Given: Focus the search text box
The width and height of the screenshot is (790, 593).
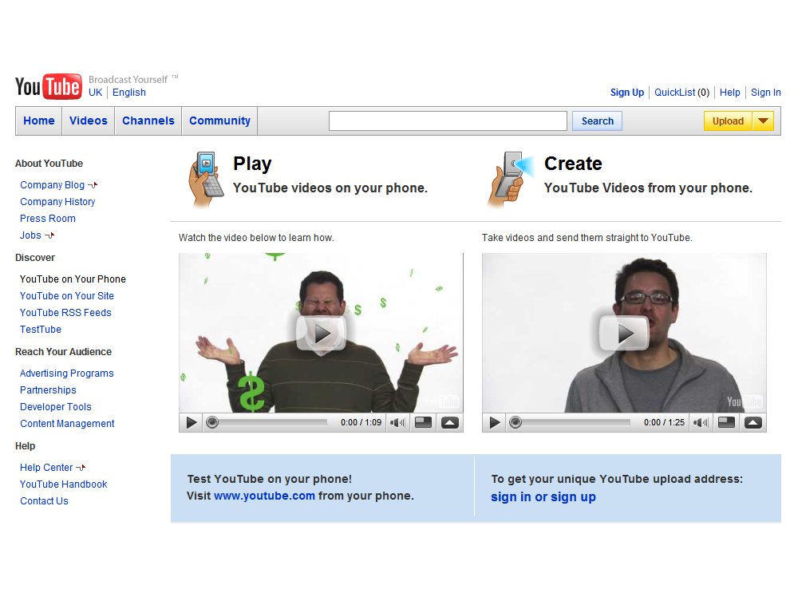Looking at the screenshot, I should [x=448, y=121].
